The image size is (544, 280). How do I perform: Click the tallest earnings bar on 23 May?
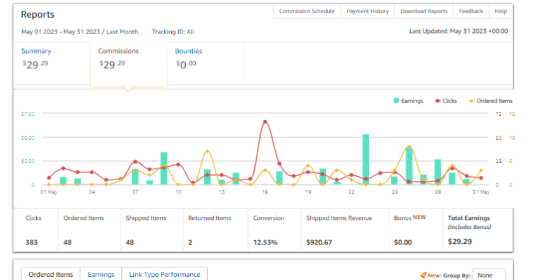[366, 159]
